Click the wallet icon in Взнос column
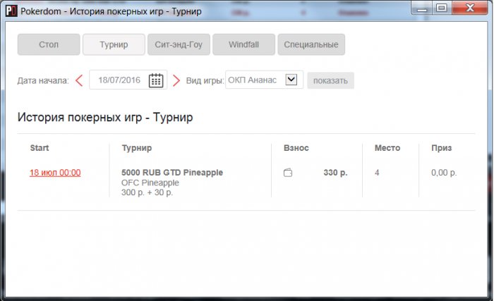Viewport: 494px width, 301px height. point(288,173)
